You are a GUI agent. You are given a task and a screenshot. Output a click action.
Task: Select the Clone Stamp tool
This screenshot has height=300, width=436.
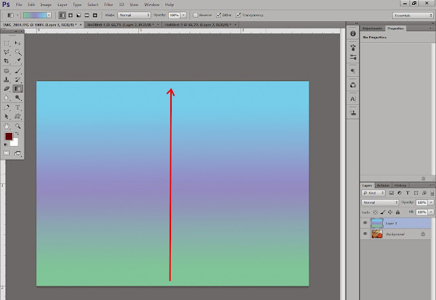pos(6,80)
